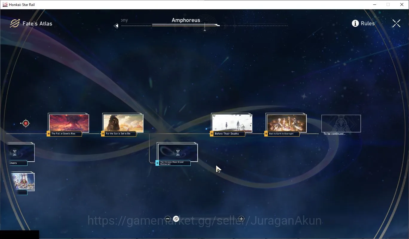This screenshot has height=239, width=409.
Task: Click the Fate's Atlas logo icon
Action: [15, 24]
